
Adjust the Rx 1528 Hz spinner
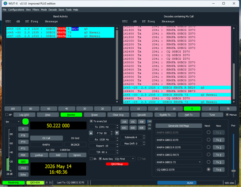(x=104, y=139)
